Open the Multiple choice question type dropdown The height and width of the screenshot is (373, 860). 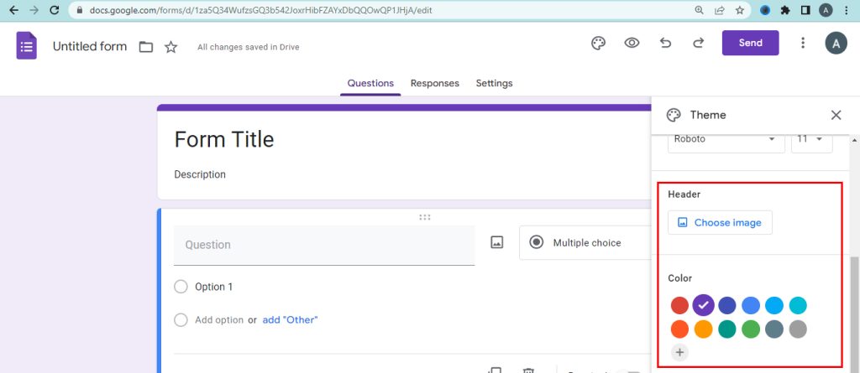[585, 242]
